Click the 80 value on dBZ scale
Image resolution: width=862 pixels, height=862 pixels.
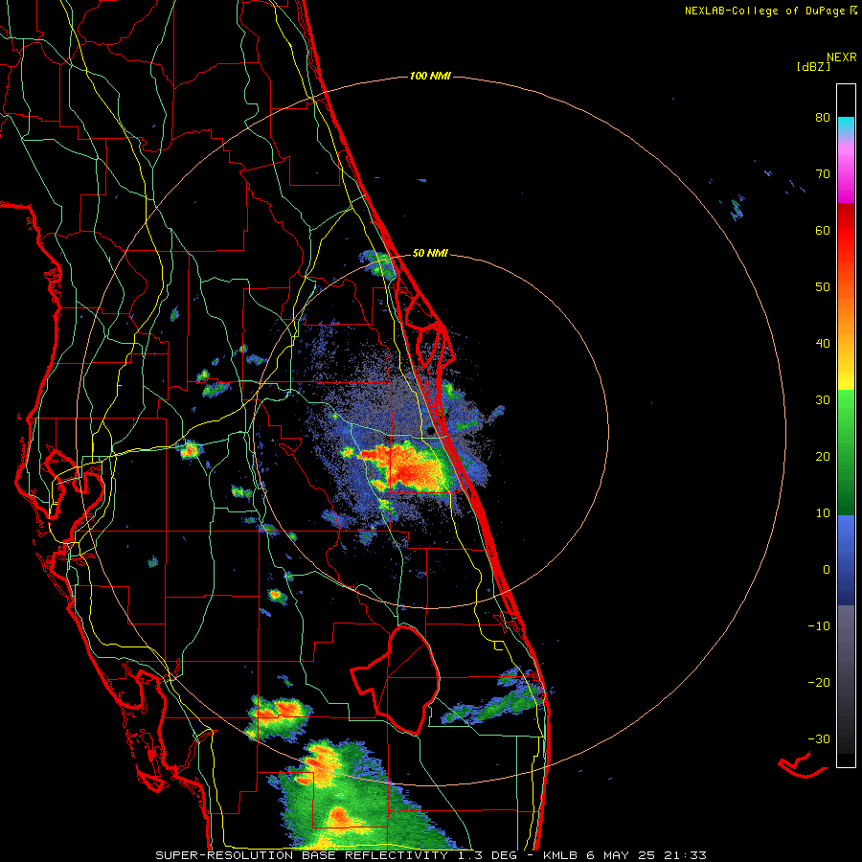[823, 118]
